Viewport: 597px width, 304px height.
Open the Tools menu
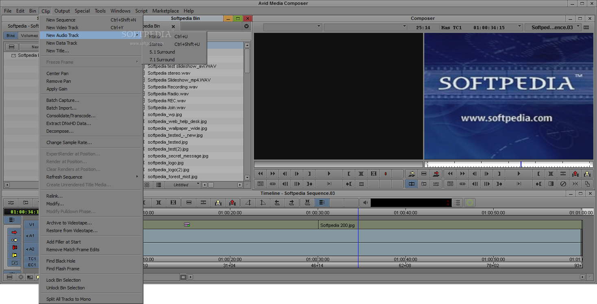[100, 11]
